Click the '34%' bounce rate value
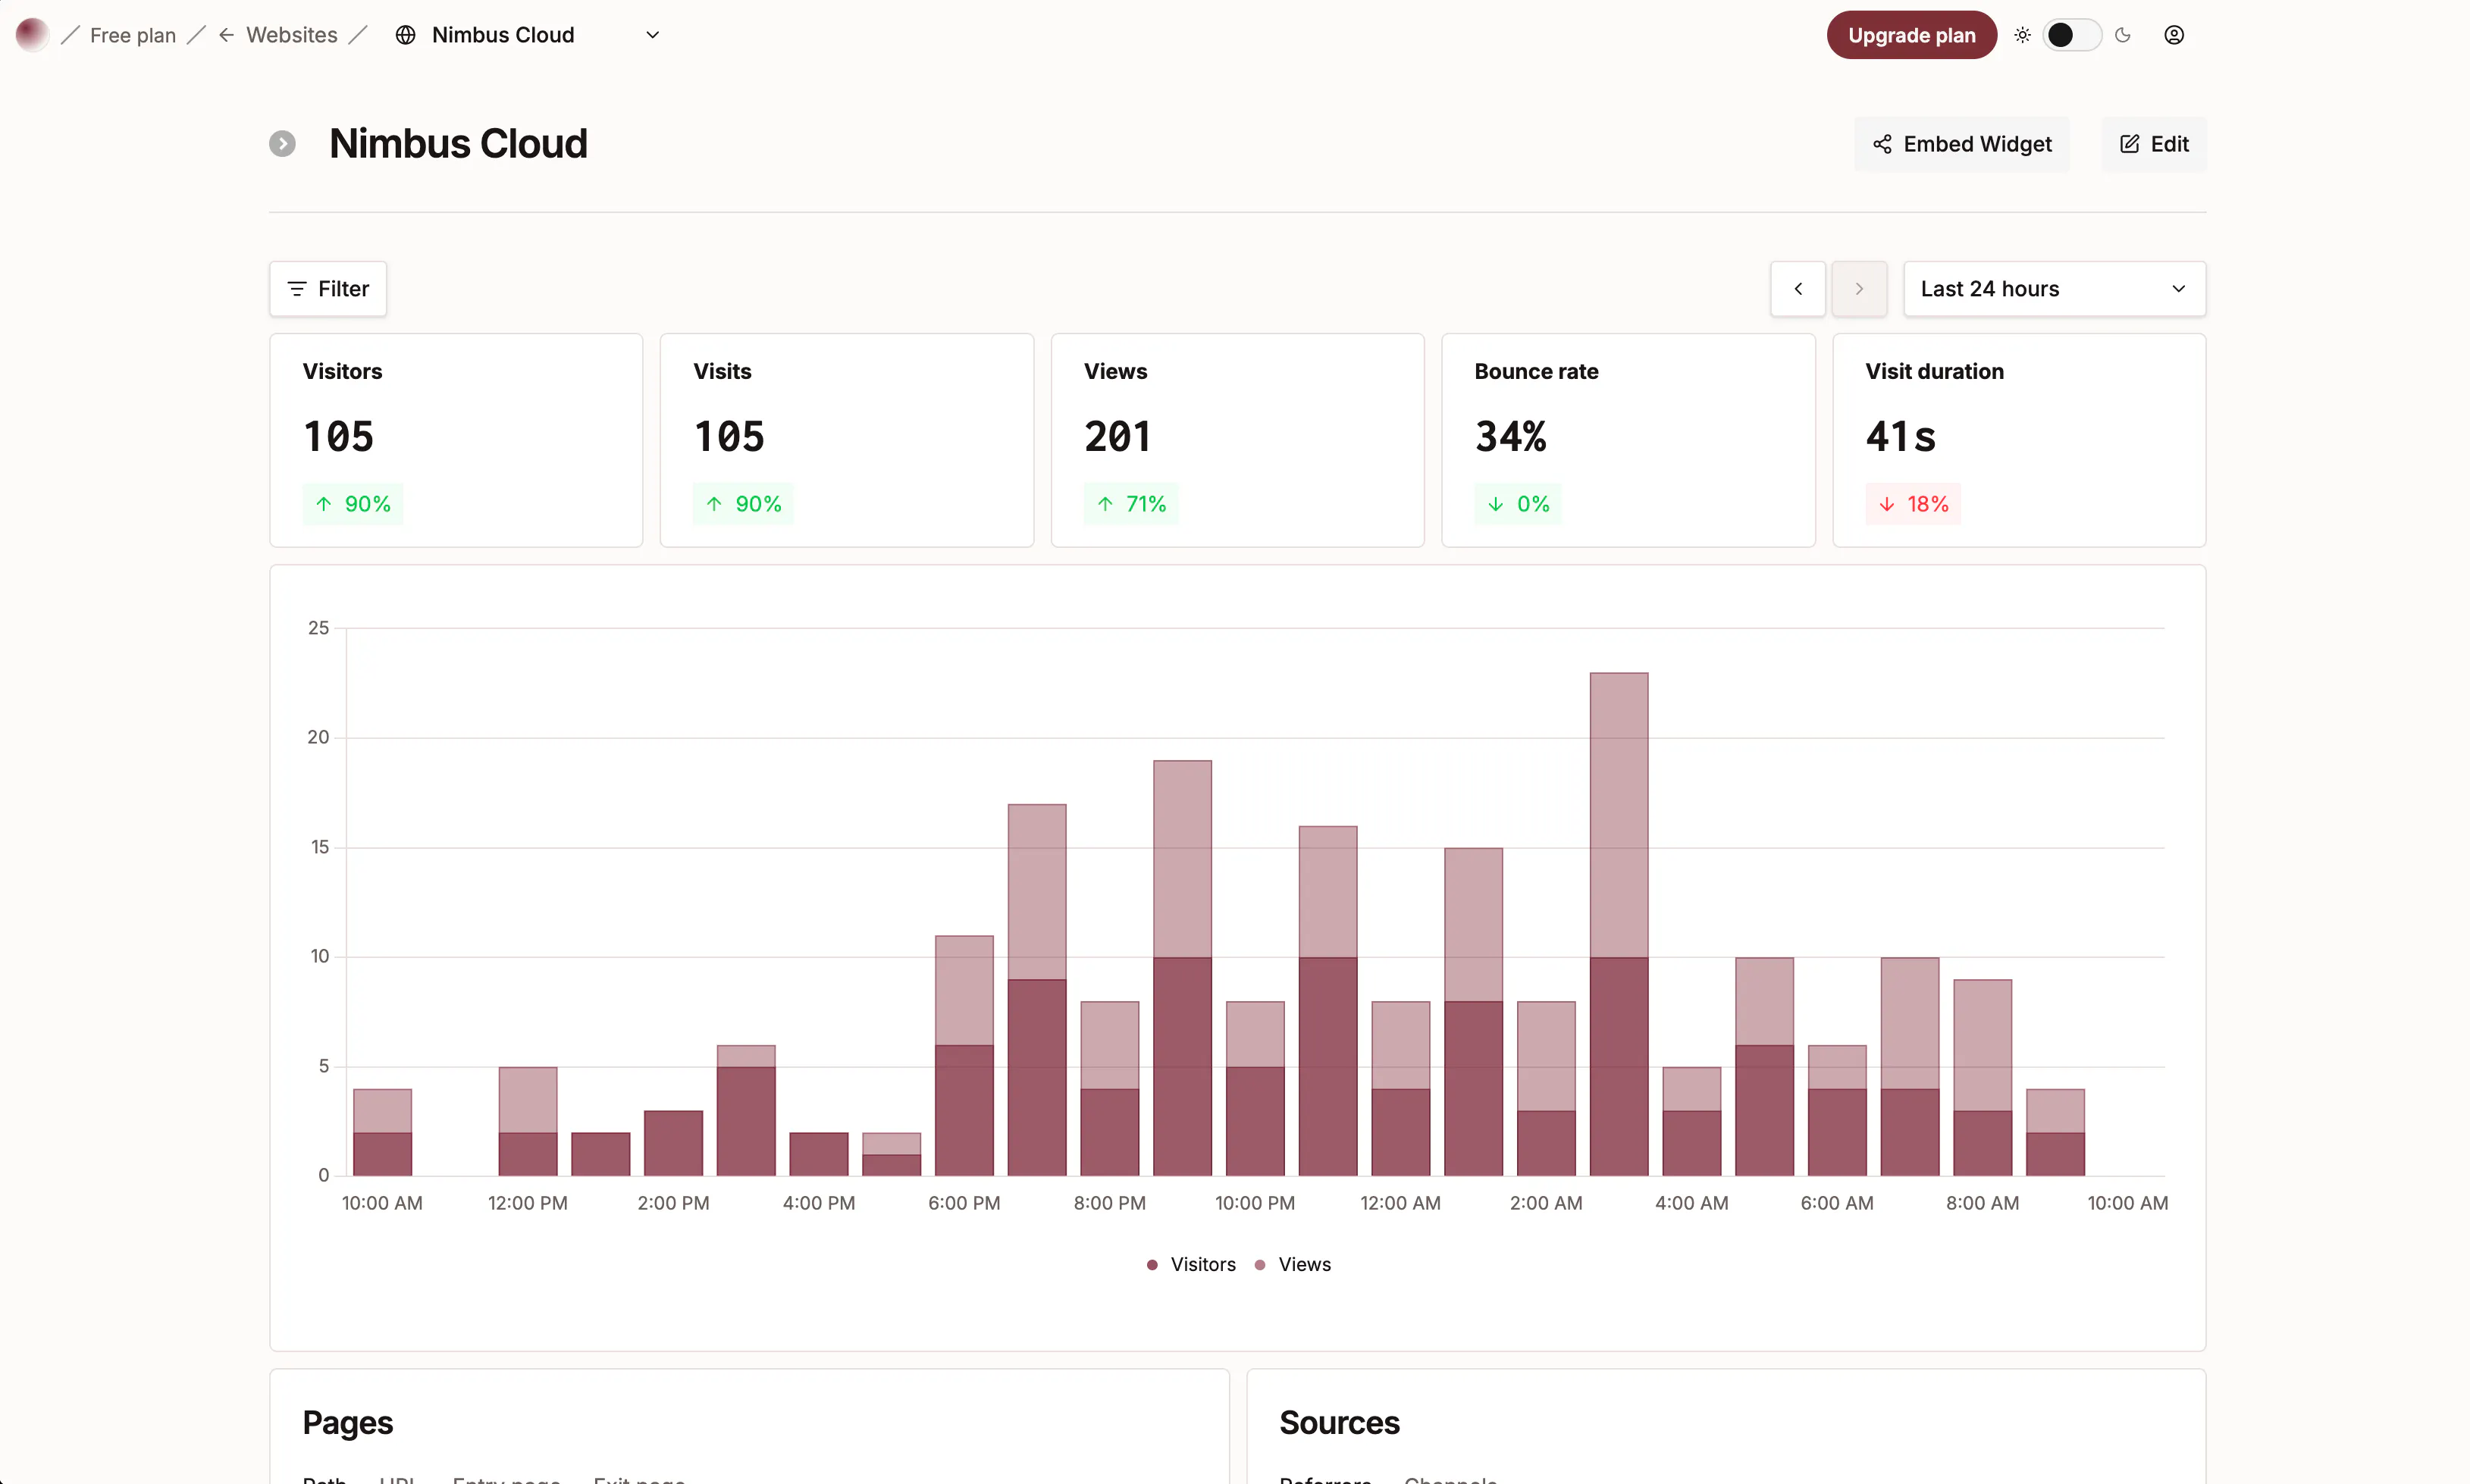The height and width of the screenshot is (1484, 2470). [1511, 437]
